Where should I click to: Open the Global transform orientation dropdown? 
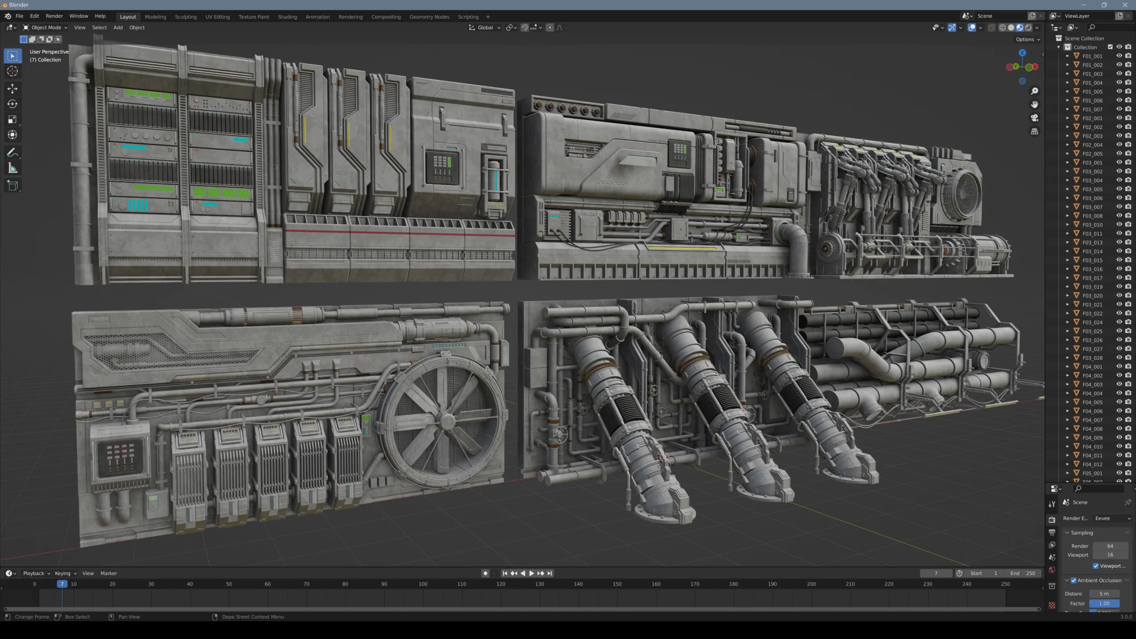[x=485, y=28]
